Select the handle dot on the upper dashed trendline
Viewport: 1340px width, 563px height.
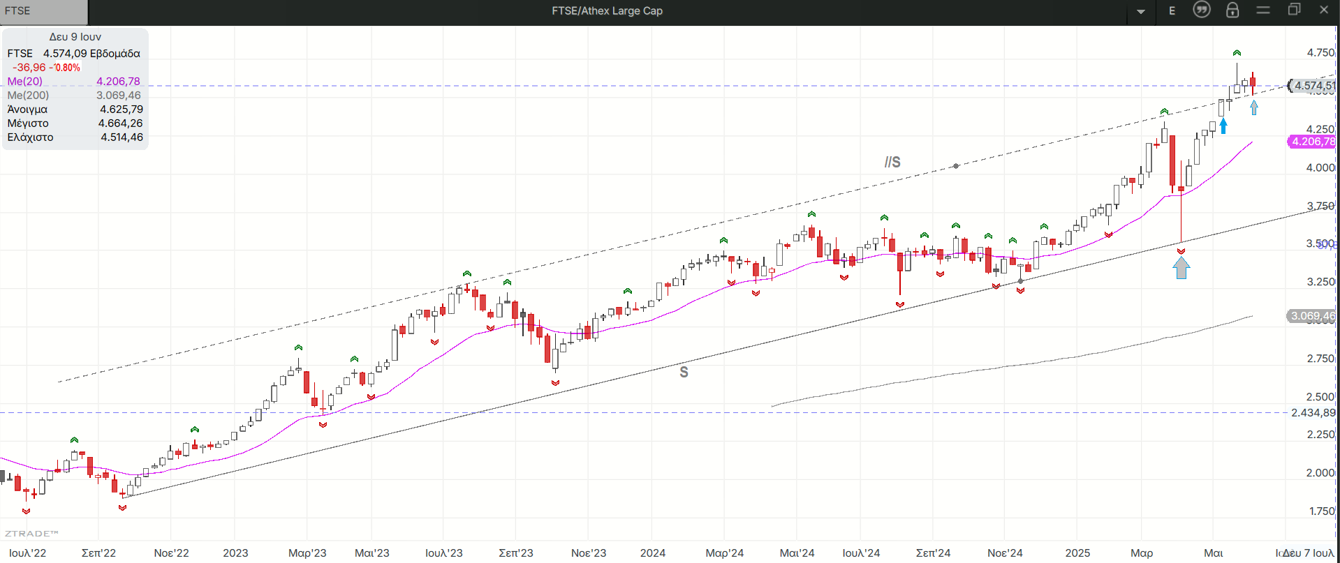[x=956, y=166]
